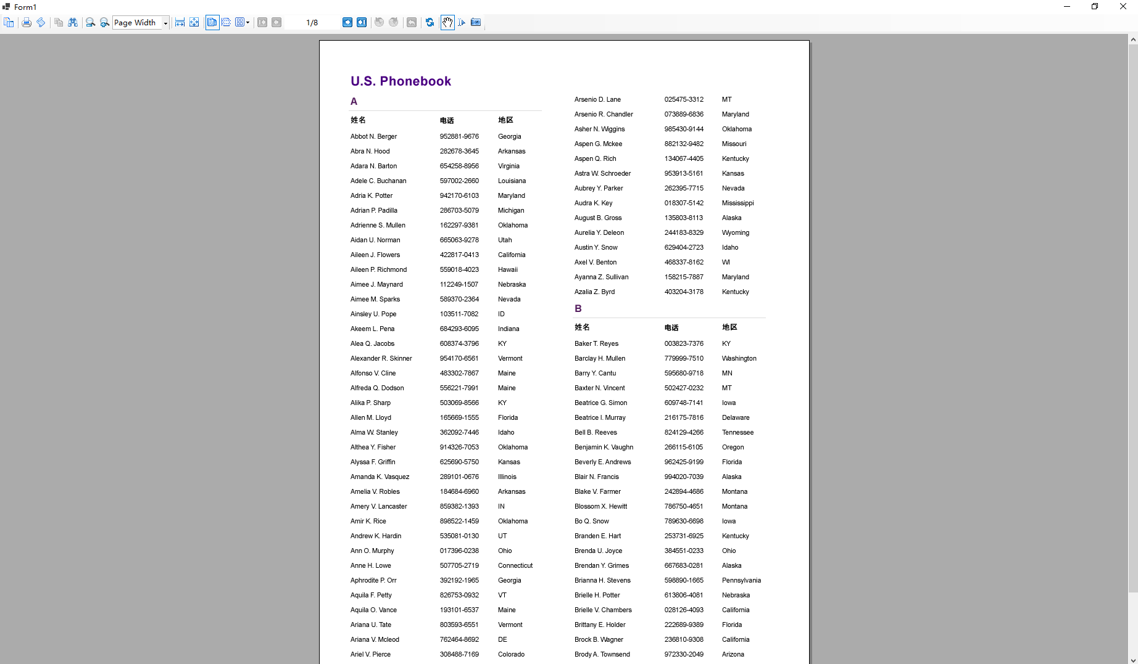1138x664 pixels.
Task: Click the vertical scrollbar up arrow
Action: [x=1132, y=39]
